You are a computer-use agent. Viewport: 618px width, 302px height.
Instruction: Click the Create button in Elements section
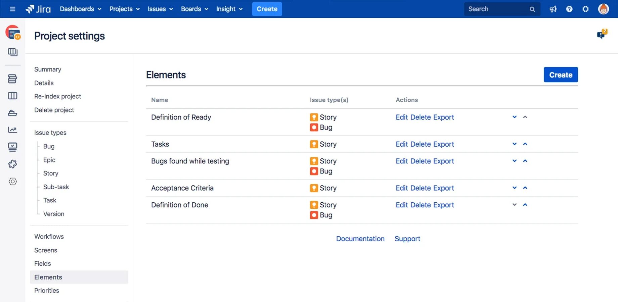pyautogui.click(x=561, y=75)
